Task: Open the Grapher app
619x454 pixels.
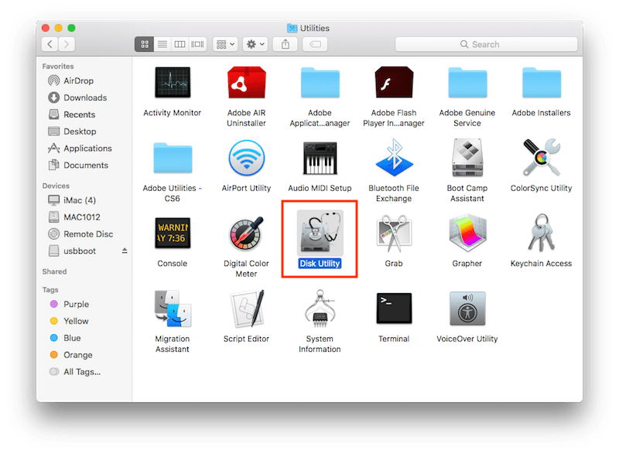Action: tap(467, 232)
